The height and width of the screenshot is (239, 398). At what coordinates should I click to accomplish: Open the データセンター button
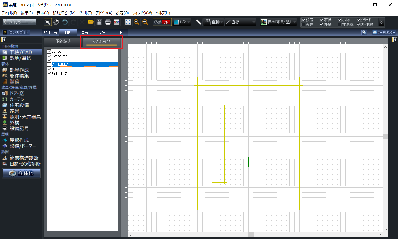tap(384, 32)
